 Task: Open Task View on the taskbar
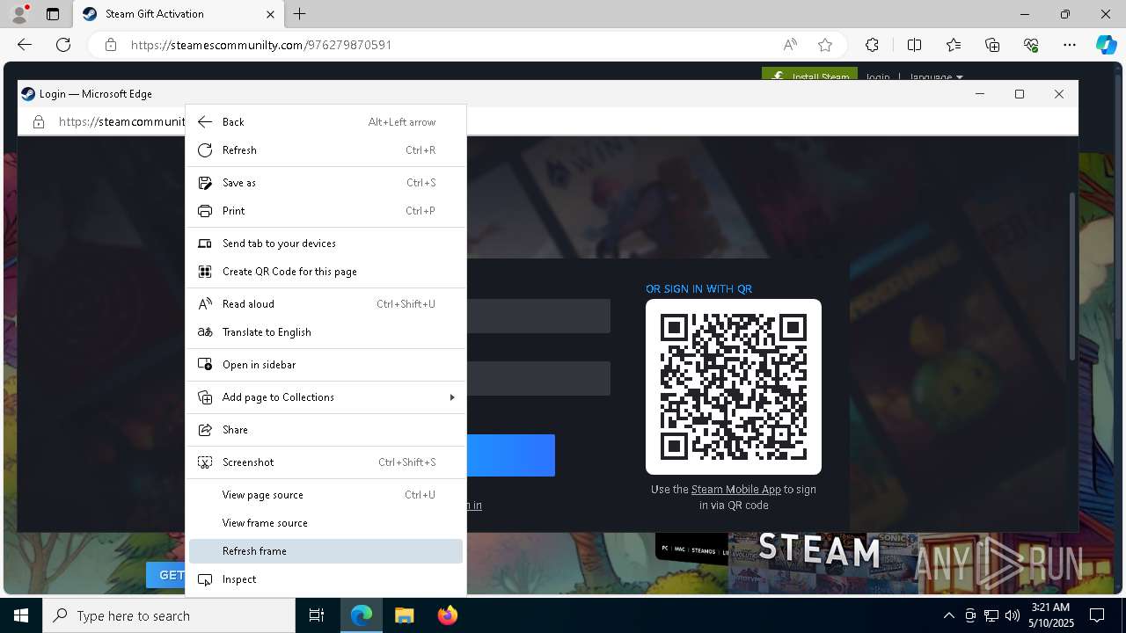(317, 615)
